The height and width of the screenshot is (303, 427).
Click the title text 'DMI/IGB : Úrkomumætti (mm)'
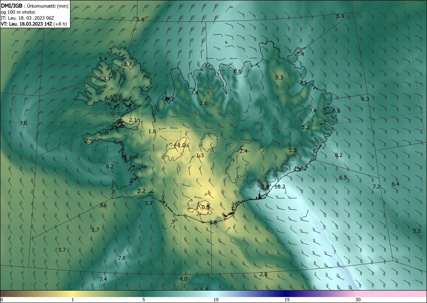[35, 6]
